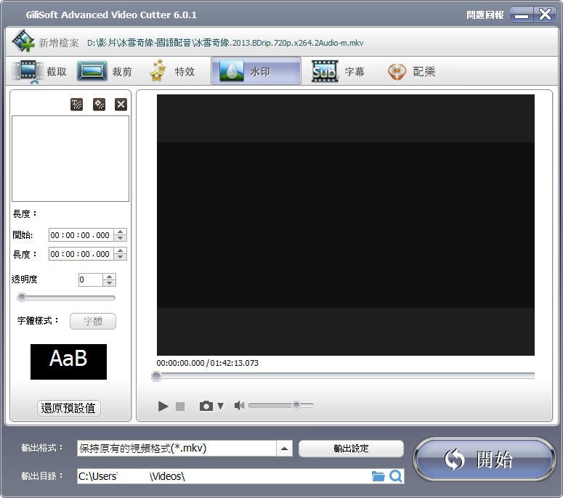Viewport: 563px width, 498px height.
Task: Open the 截取 (cut) tab
Action: (40, 71)
